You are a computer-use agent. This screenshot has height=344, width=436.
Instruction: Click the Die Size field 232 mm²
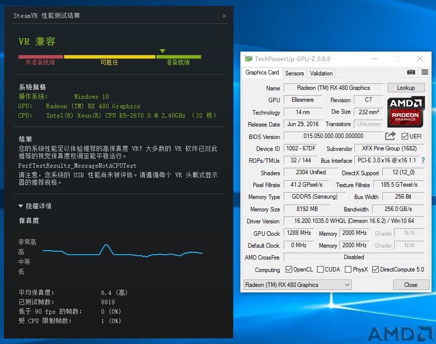(368, 112)
